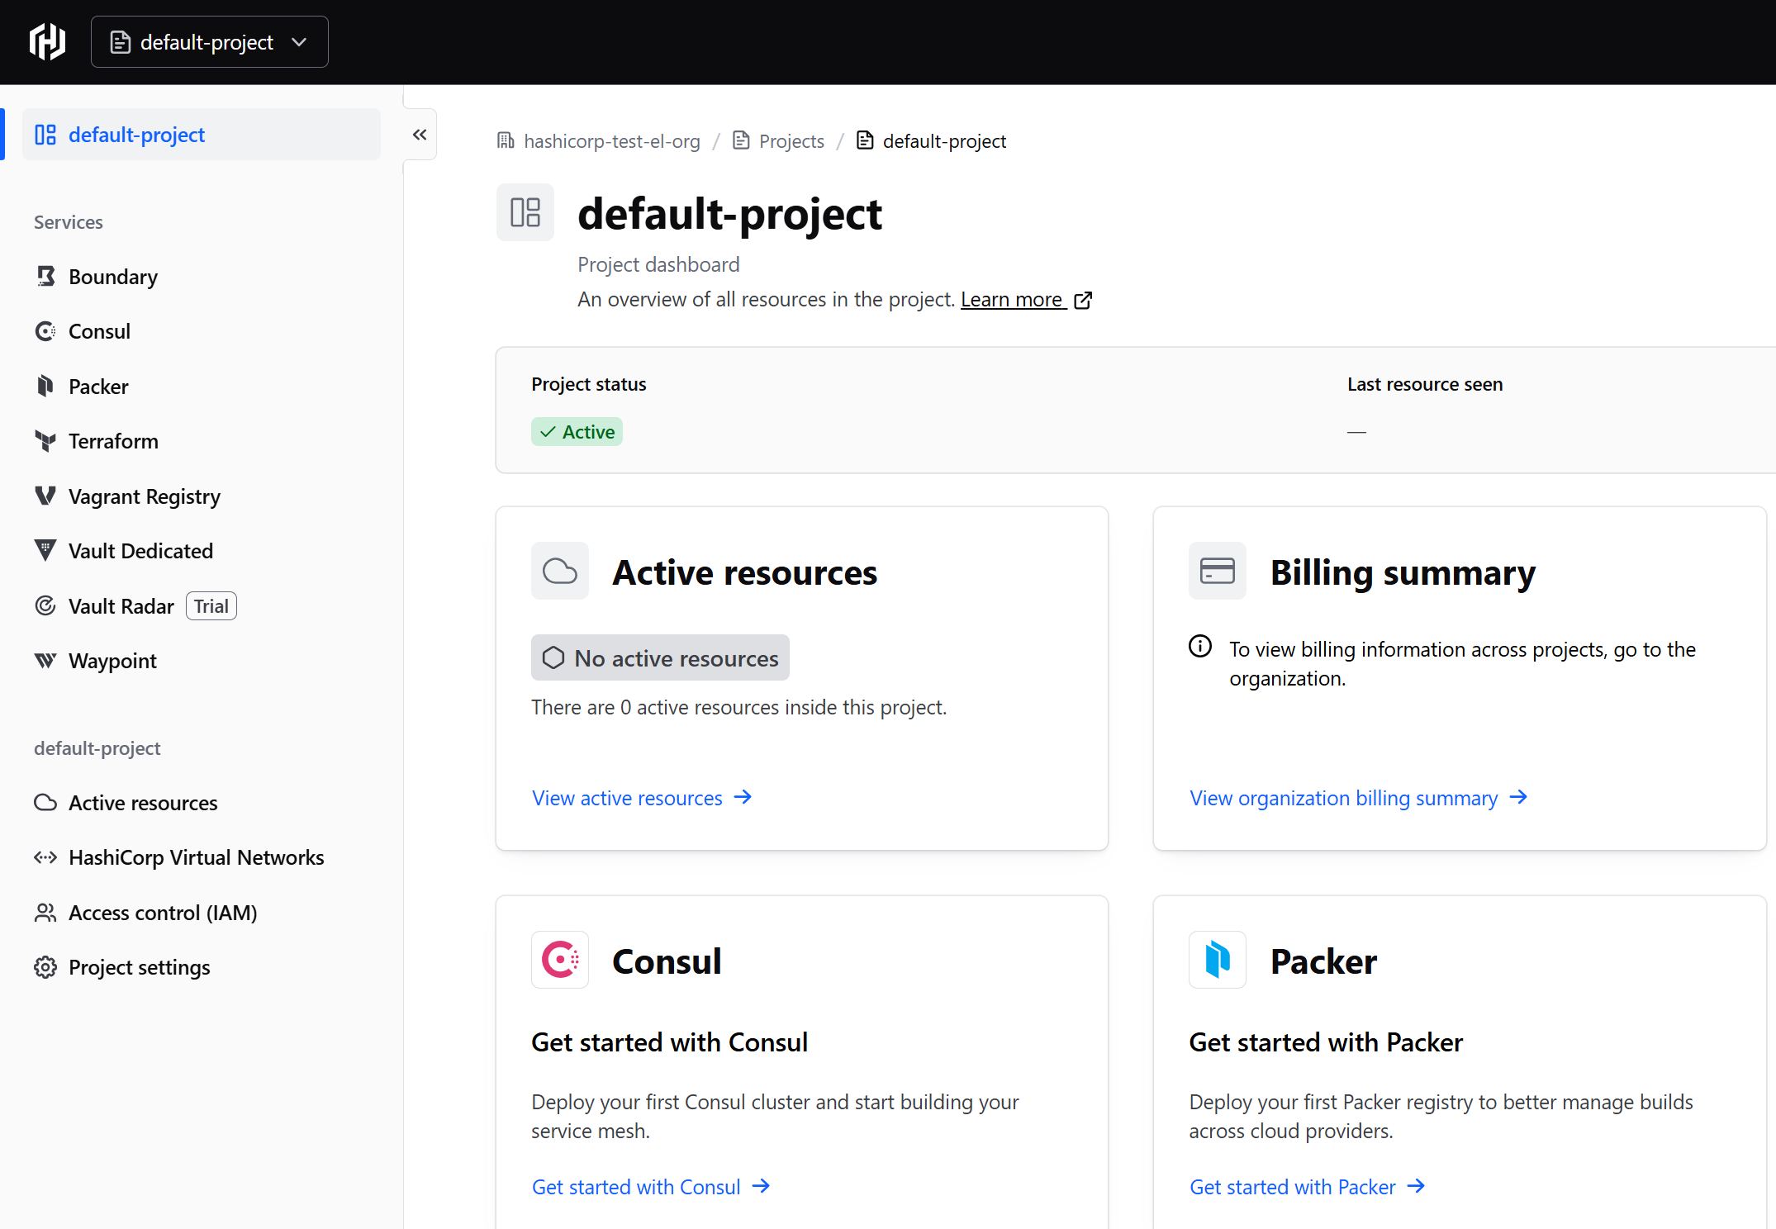Image resolution: width=1776 pixels, height=1229 pixels.
Task: Navigate to Waypoint service
Action: 112,661
